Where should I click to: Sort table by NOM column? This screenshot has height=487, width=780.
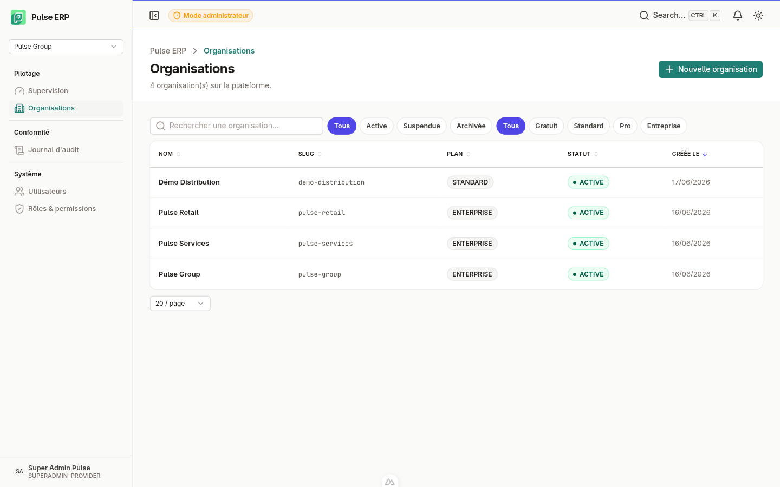coord(169,154)
